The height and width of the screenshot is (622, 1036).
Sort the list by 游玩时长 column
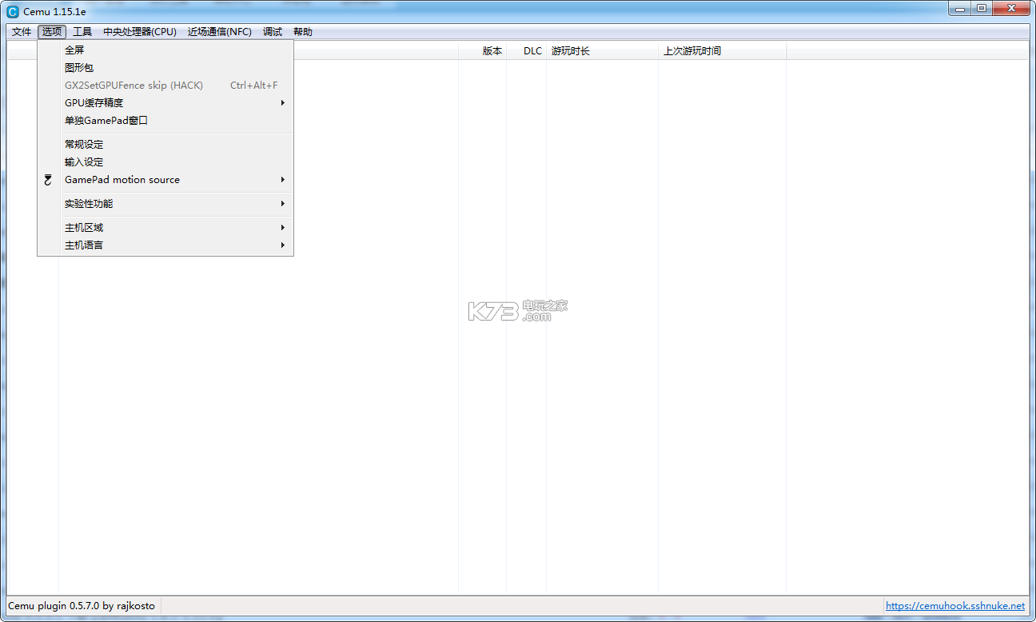[x=603, y=51]
